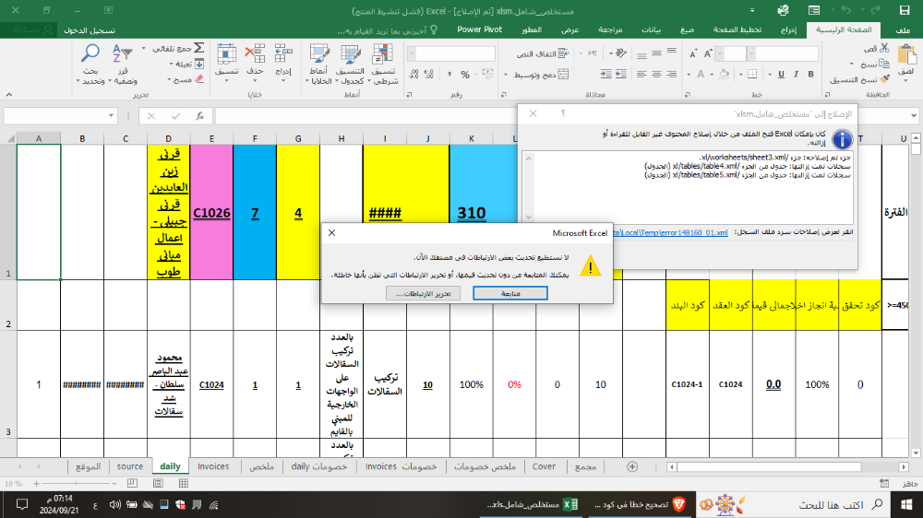Screen dimensions: 923x518
Task: Open the Name Box dropdown arrow
Action: 111,116
